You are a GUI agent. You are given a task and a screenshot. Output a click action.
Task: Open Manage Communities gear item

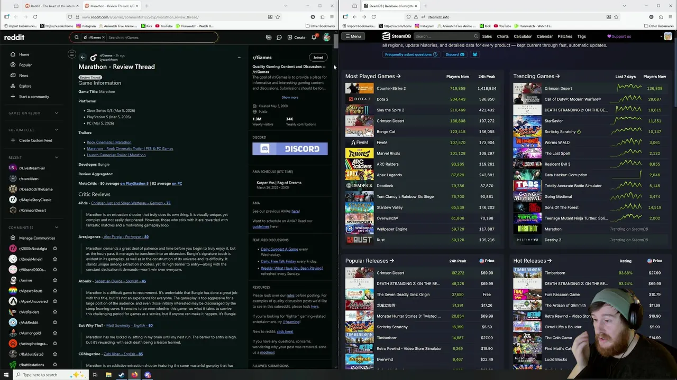[33, 238]
